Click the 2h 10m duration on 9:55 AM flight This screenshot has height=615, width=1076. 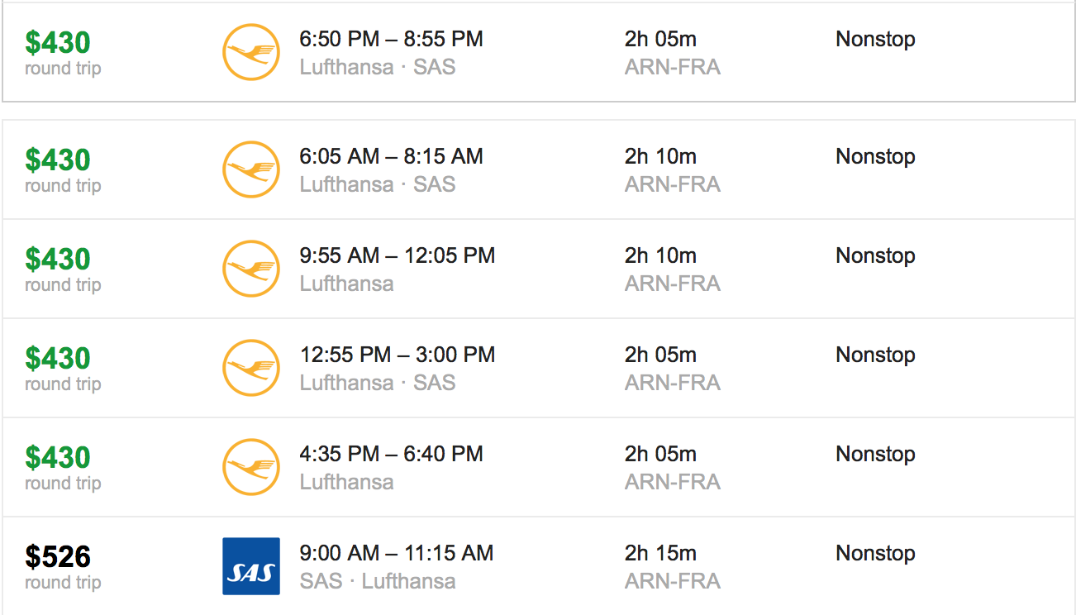[660, 255]
